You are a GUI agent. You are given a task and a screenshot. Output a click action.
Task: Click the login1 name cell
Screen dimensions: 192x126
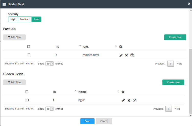82,100
